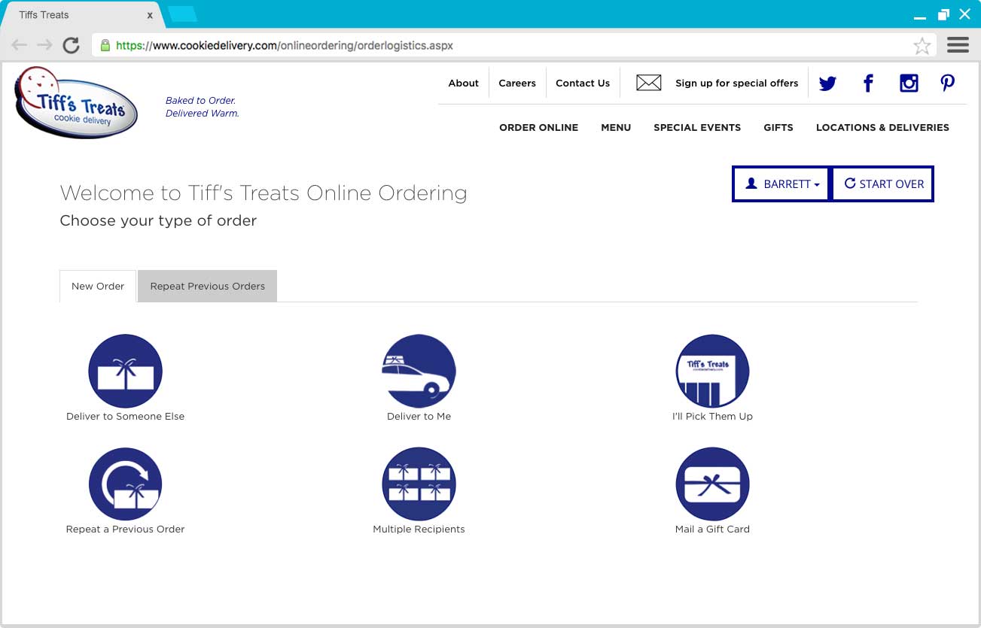Click the Mail a Gift Card label
The height and width of the screenshot is (628, 981).
pos(712,529)
